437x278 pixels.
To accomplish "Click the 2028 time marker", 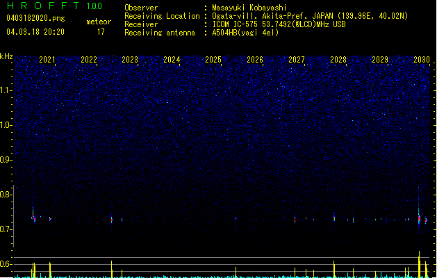I will click(338, 60).
